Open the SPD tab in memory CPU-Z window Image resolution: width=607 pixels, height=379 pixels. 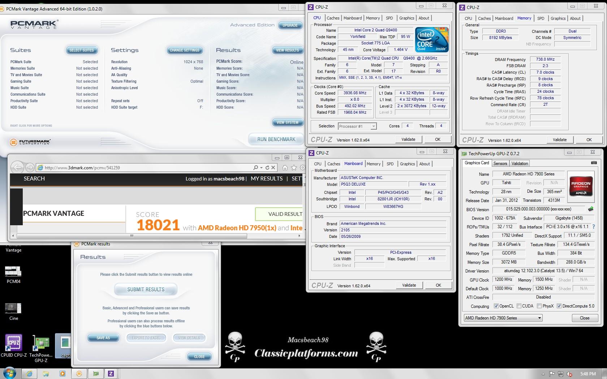(541, 18)
